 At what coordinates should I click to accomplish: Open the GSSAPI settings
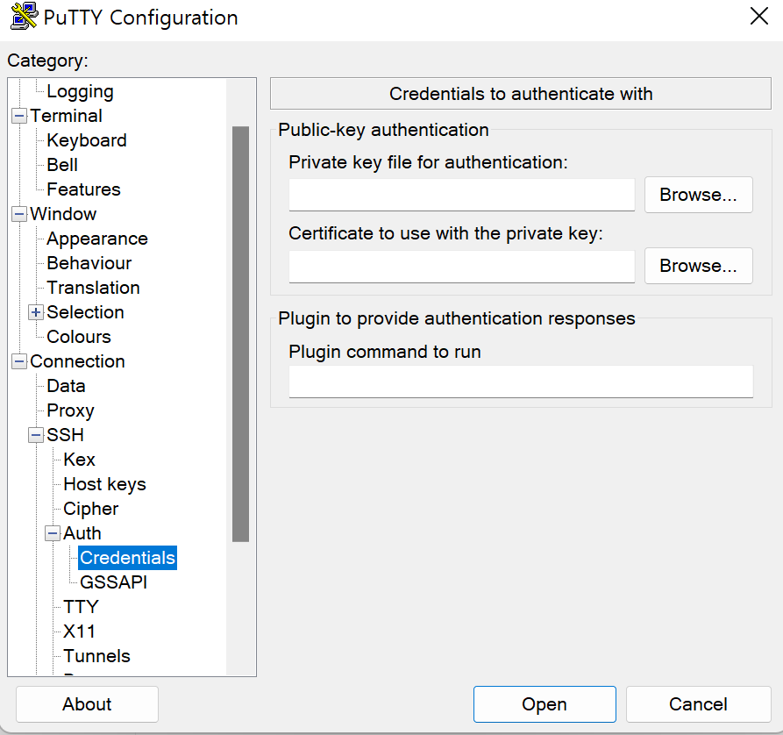pos(113,582)
